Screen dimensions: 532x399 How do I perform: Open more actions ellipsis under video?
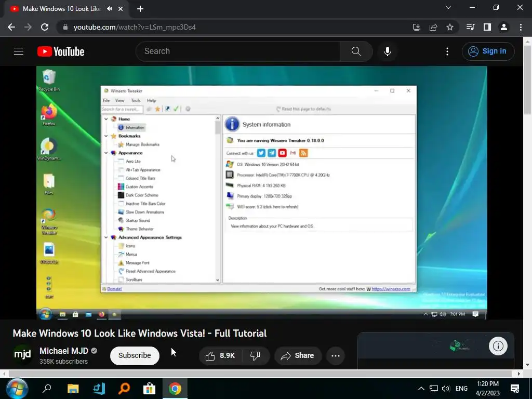336,355
